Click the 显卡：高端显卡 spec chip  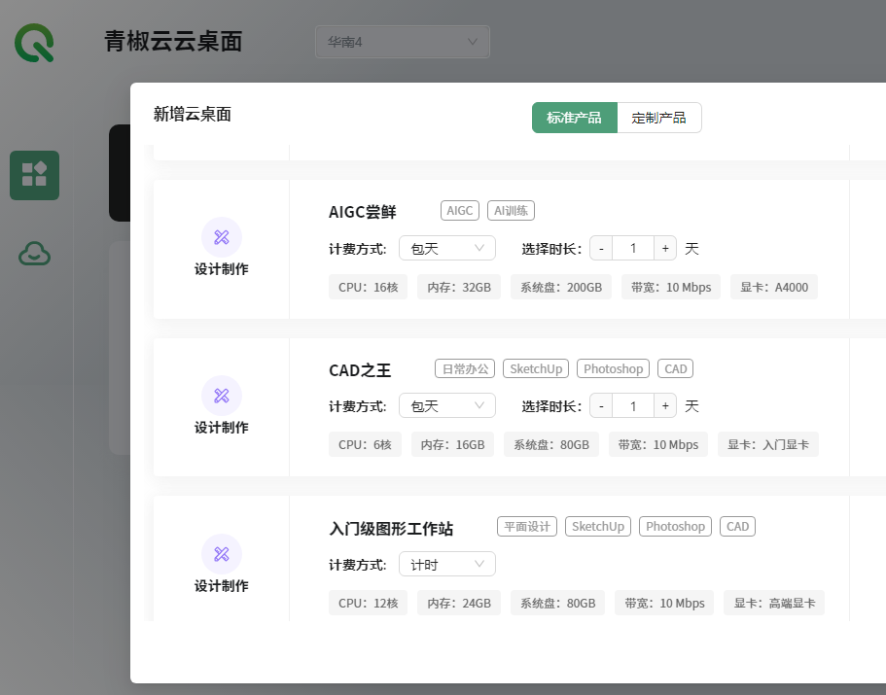[x=774, y=603]
